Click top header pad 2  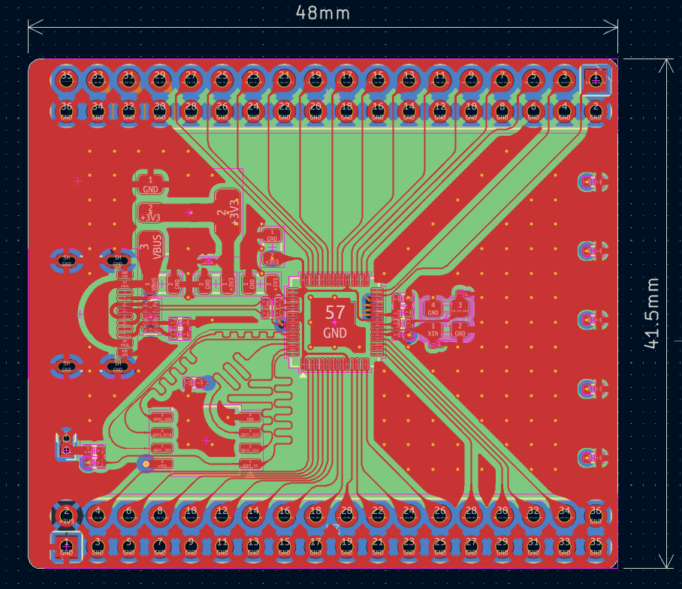pos(596,112)
